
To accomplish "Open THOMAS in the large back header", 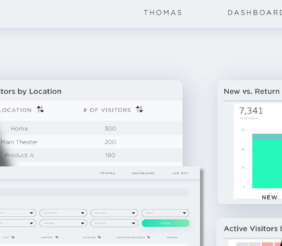I will click(x=163, y=13).
